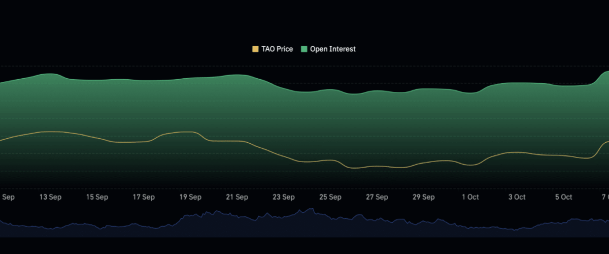
Task: Click the 5 Oct date label
Action: coord(564,197)
